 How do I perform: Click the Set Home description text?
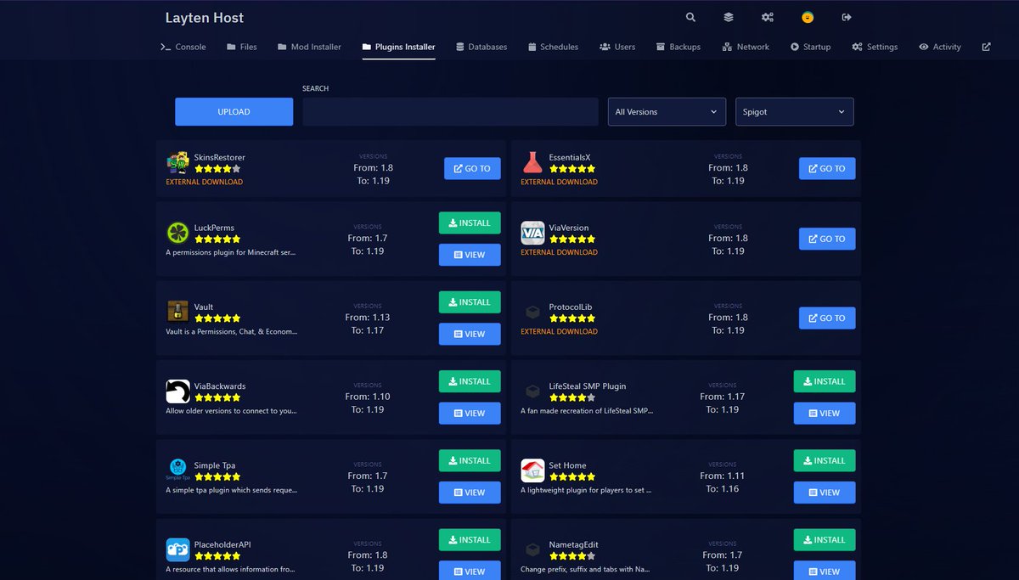pyautogui.click(x=586, y=490)
